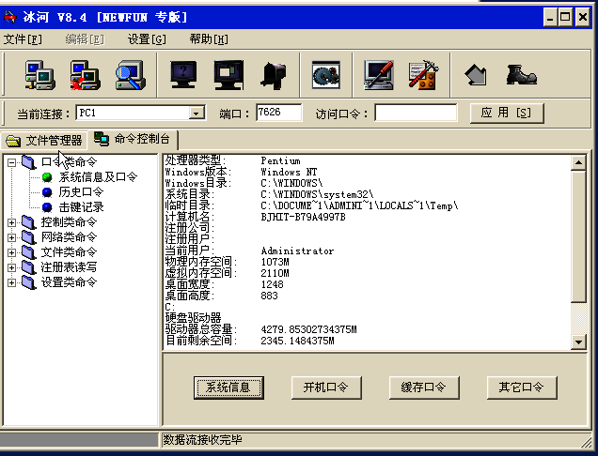Maximize the 冰河 window

click(x=566, y=17)
